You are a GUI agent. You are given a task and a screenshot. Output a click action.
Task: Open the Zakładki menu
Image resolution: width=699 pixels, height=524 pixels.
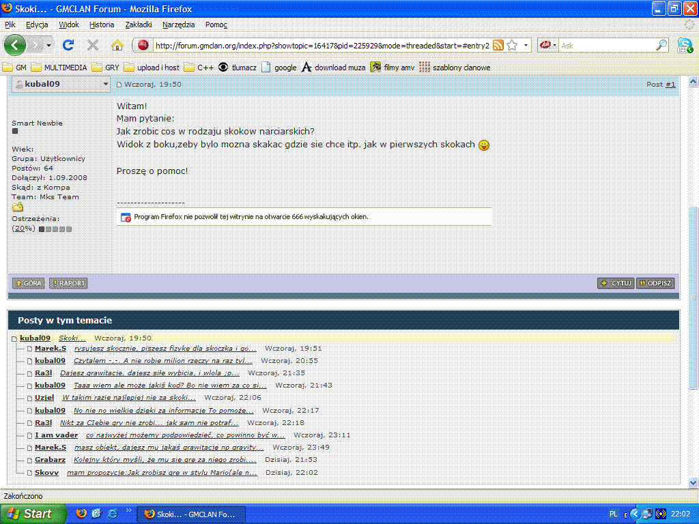click(139, 25)
